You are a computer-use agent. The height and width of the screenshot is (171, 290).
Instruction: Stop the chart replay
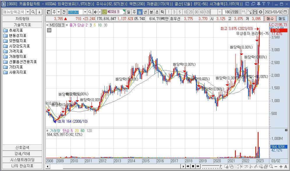(193, 166)
